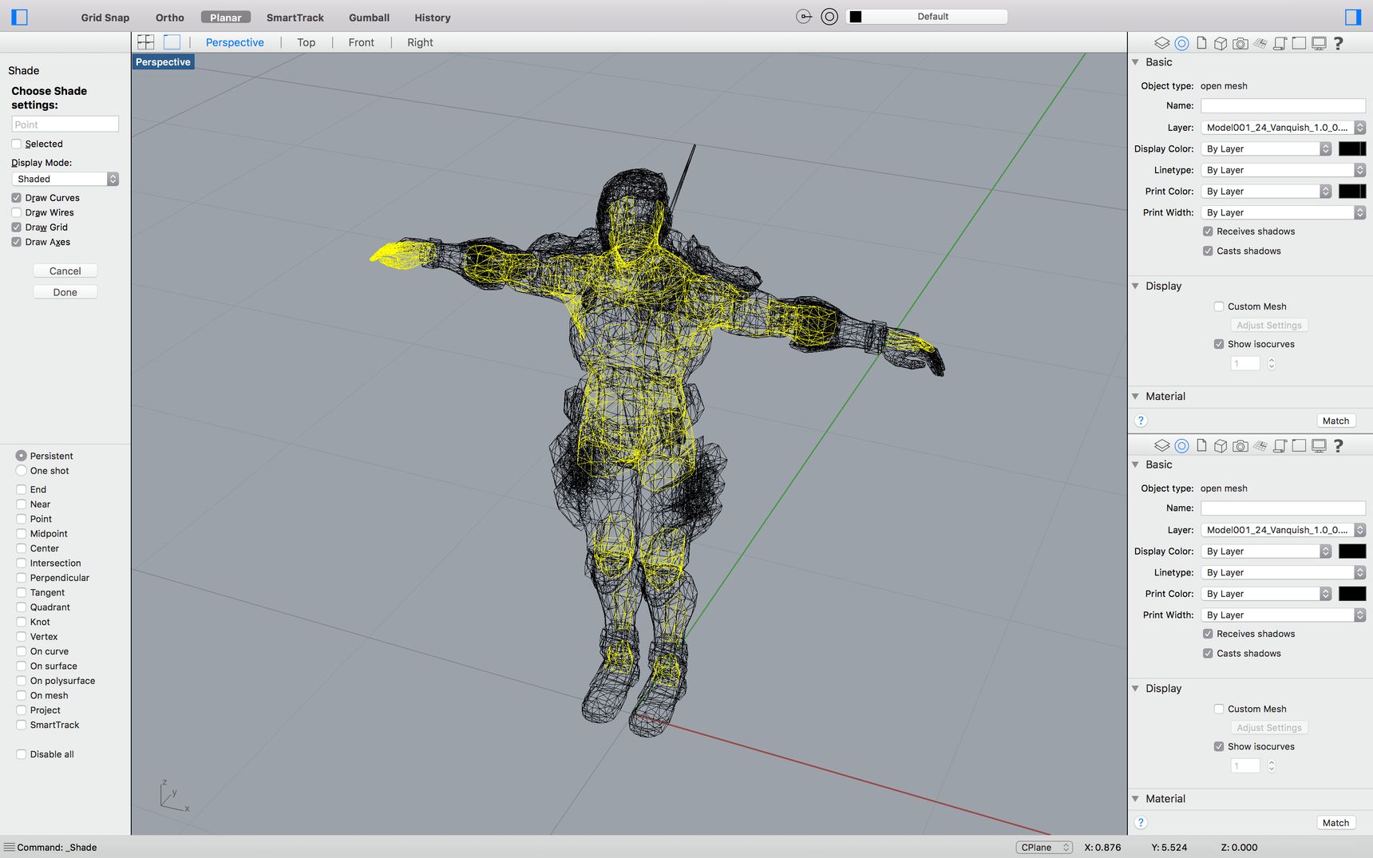Switch to the Top viewport tab
Image resolution: width=1373 pixels, height=858 pixels.
pos(307,42)
